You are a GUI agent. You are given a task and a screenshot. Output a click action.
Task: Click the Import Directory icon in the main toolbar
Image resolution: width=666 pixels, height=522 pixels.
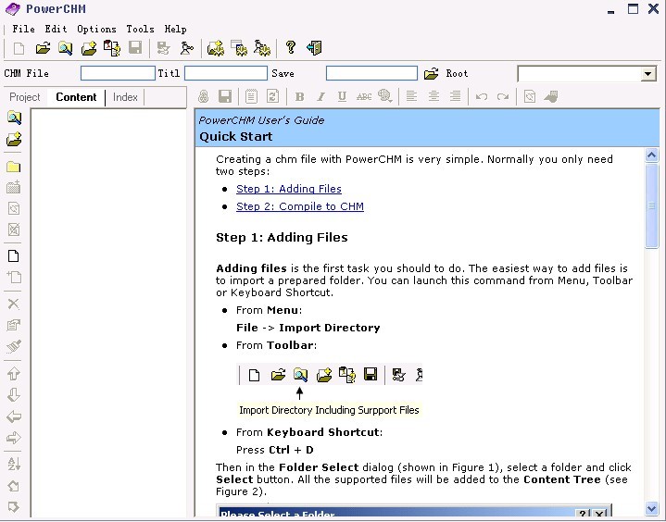click(x=65, y=48)
